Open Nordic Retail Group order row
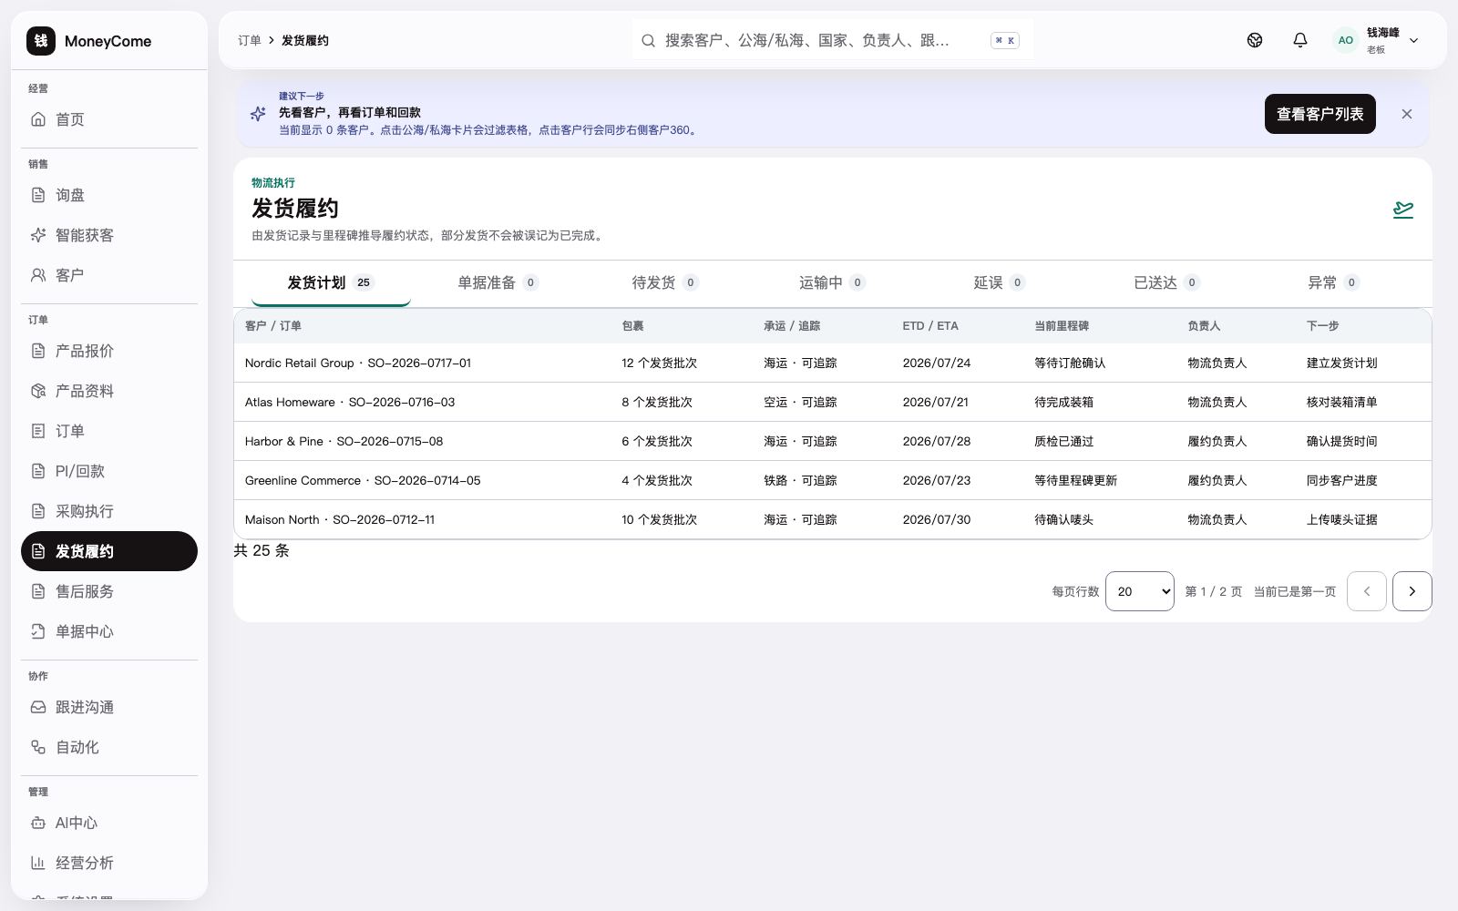1458x911 pixels. pyautogui.click(x=832, y=363)
